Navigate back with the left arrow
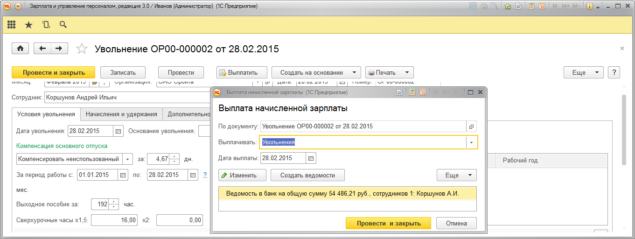Image resolution: width=635 pixels, height=239 pixels. point(43,49)
